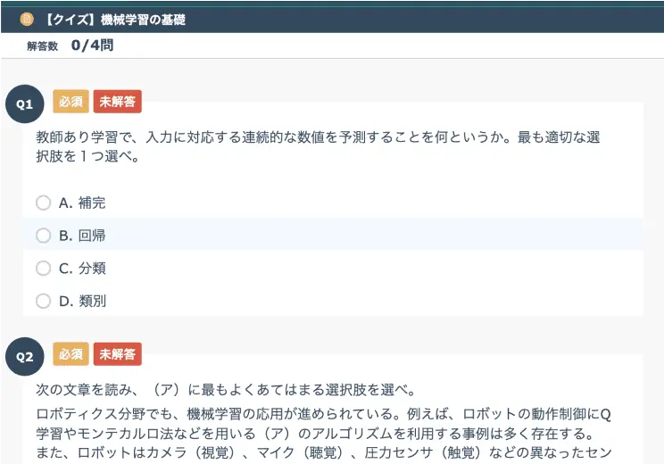Screen dimensions: 664x464
Task: Click Q2 instruction 次の文章を読み
Action: 227,389
